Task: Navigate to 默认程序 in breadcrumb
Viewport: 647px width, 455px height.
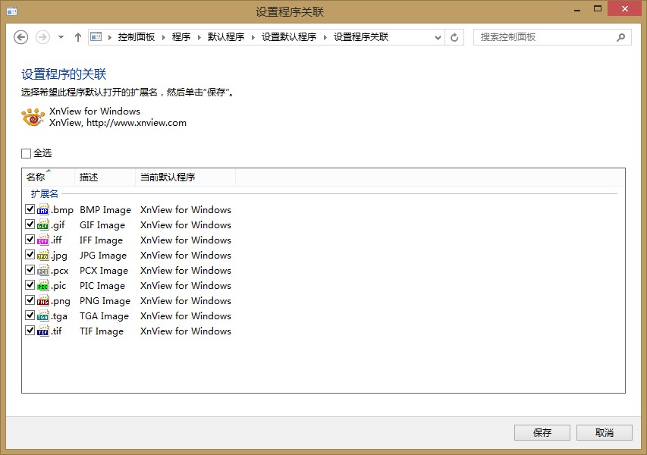Action: (x=226, y=37)
